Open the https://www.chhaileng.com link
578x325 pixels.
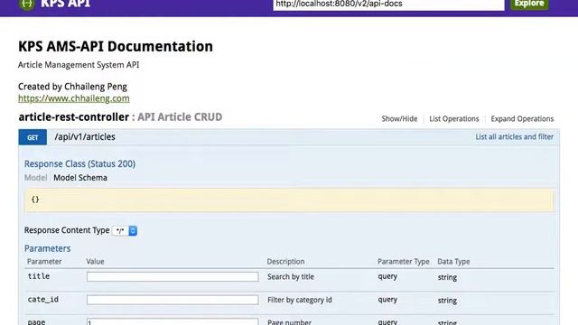tap(74, 98)
